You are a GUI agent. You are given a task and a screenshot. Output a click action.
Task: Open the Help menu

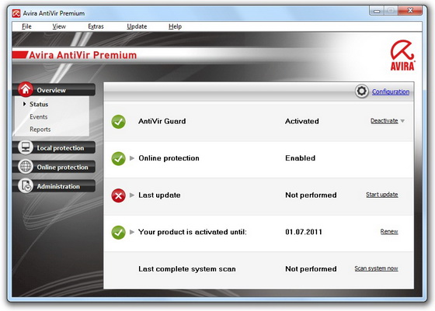coord(175,26)
